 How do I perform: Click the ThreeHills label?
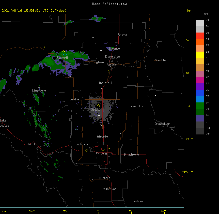pyautogui.click(x=136, y=106)
